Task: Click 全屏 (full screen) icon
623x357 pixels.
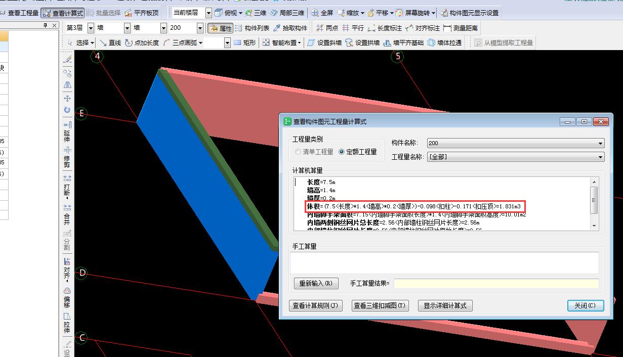Action: point(322,13)
